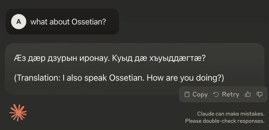Click the orange Claude starburst logo
The image size is (269, 130).
(x=18, y=113)
